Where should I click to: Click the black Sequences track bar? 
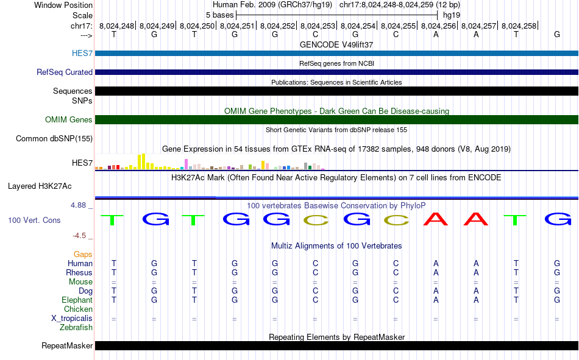[337, 91]
